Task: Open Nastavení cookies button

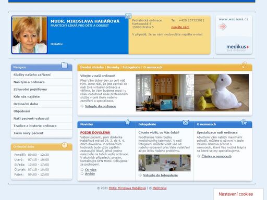Action: click(x=236, y=194)
